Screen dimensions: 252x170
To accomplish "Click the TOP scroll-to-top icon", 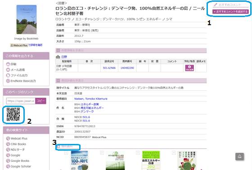I will click(239, 157).
